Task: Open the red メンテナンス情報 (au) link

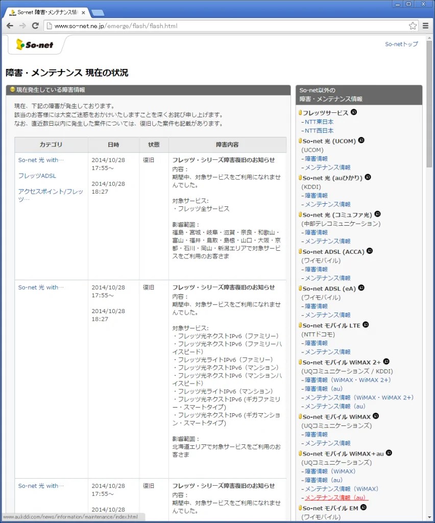Action: coord(335,497)
